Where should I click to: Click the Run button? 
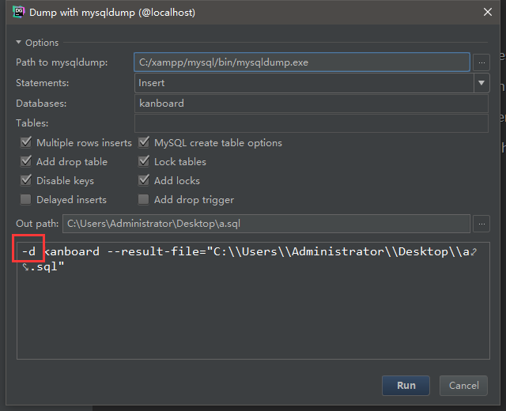point(406,386)
